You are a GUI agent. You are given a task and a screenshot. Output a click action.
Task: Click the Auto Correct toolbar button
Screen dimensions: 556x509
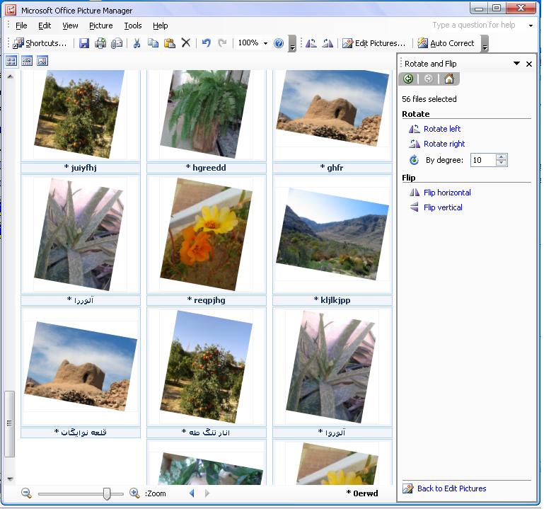(446, 43)
